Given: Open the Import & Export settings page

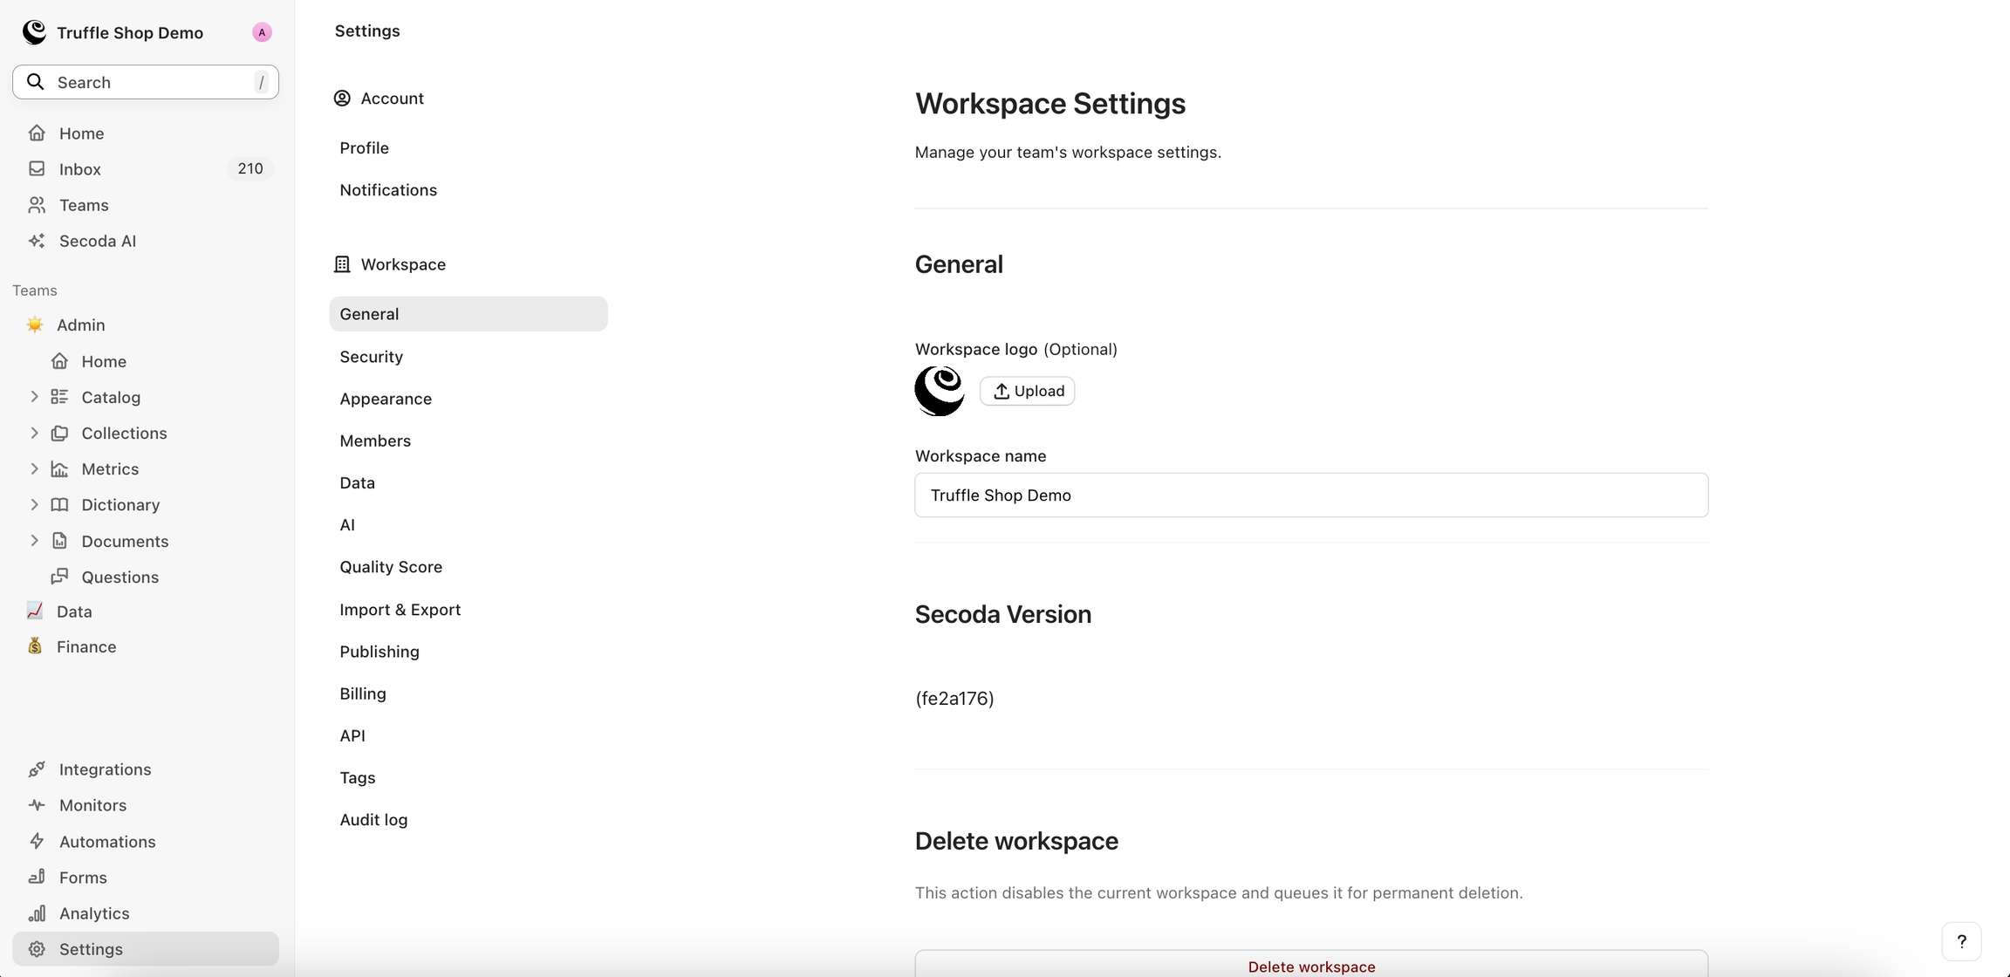Looking at the screenshot, I should point(468,610).
